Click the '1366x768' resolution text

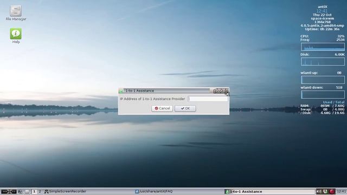click(322, 22)
